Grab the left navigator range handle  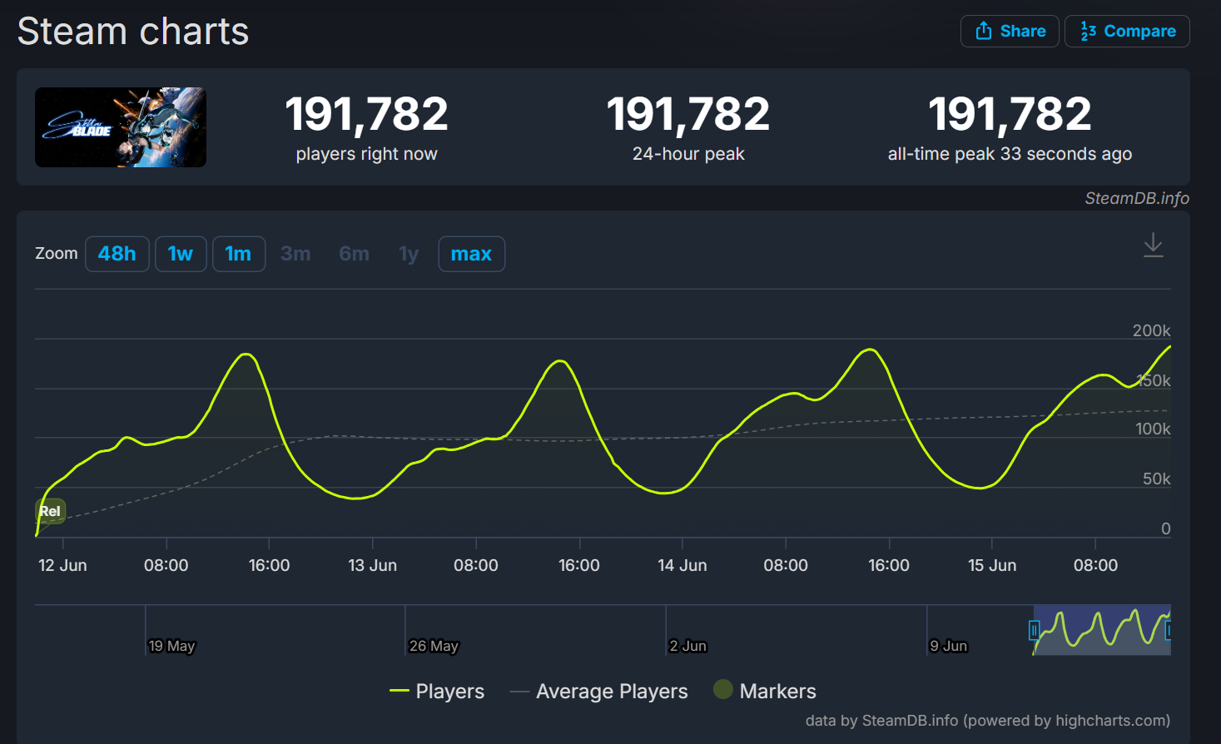pyautogui.click(x=1034, y=630)
